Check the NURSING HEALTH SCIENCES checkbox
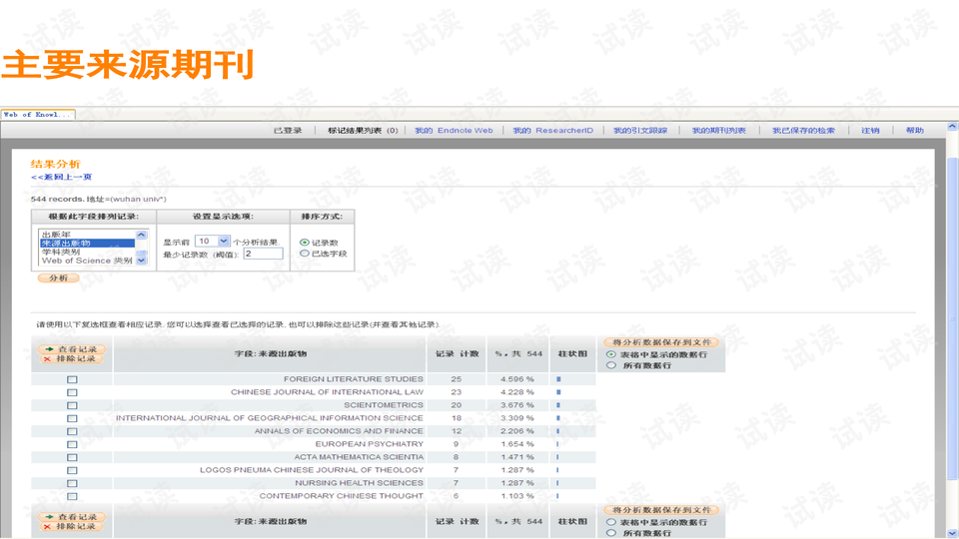Image resolution: width=959 pixels, height=539 pixels. pos(72,483)
